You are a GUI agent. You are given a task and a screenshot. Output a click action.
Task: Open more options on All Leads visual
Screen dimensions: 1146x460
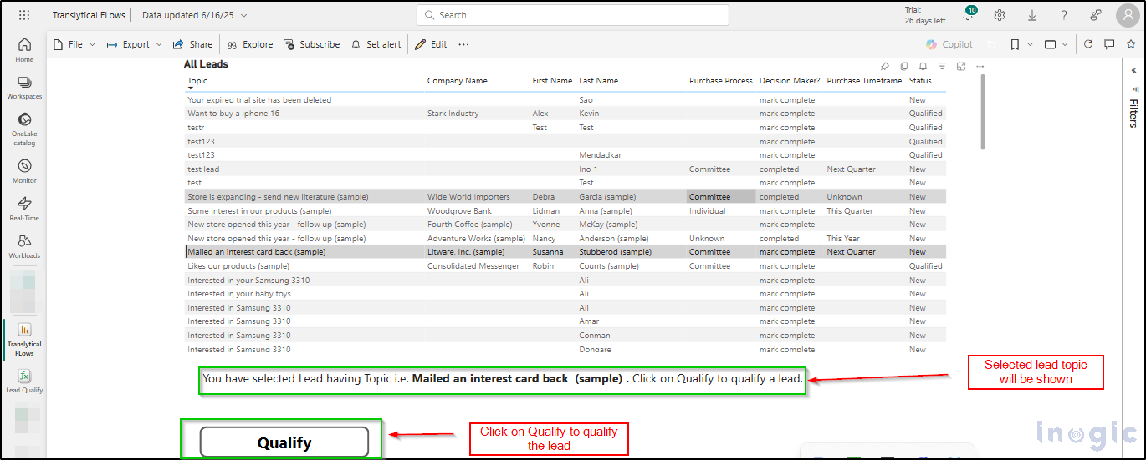pyautogui.click(x=980, y=66)
